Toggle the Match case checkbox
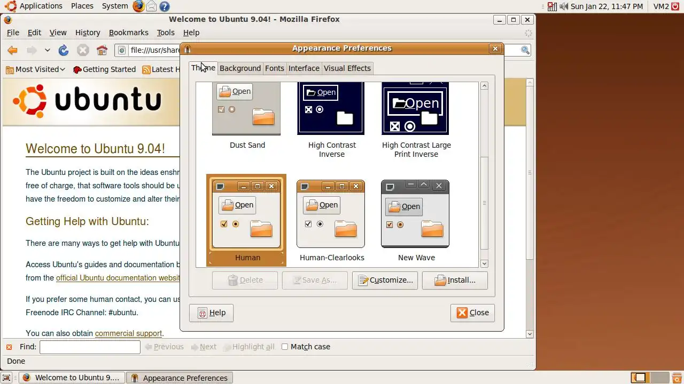Viewport: 684px width, 384px height. point(285,347)
